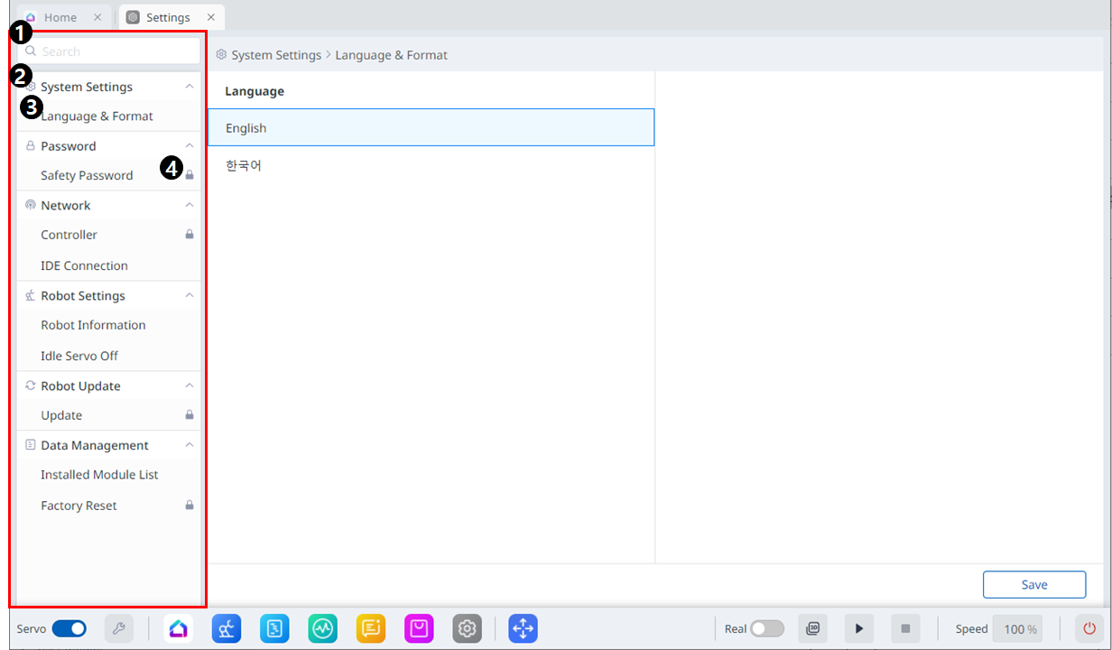1112x650 pixels.
Task: Collapse the Network section chevron
Action: (x=189, y=205)
